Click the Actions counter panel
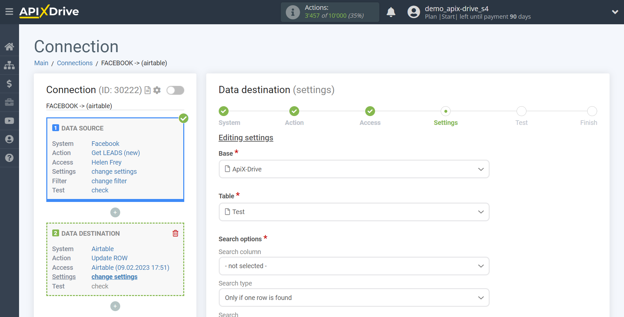This screenshot has width=624, height=317. 330,12
